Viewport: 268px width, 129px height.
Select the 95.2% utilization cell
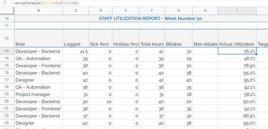(237, 80)
